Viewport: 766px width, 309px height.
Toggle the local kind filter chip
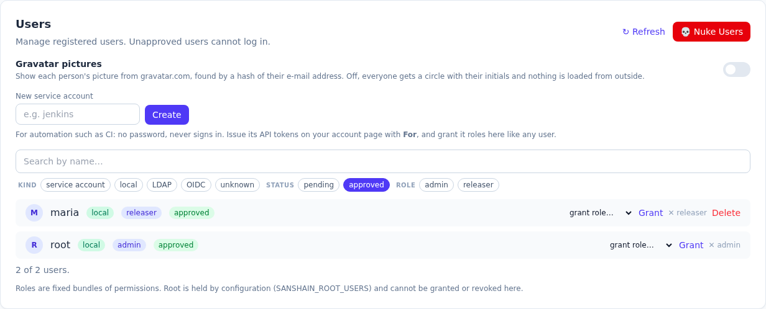[129, 185]
